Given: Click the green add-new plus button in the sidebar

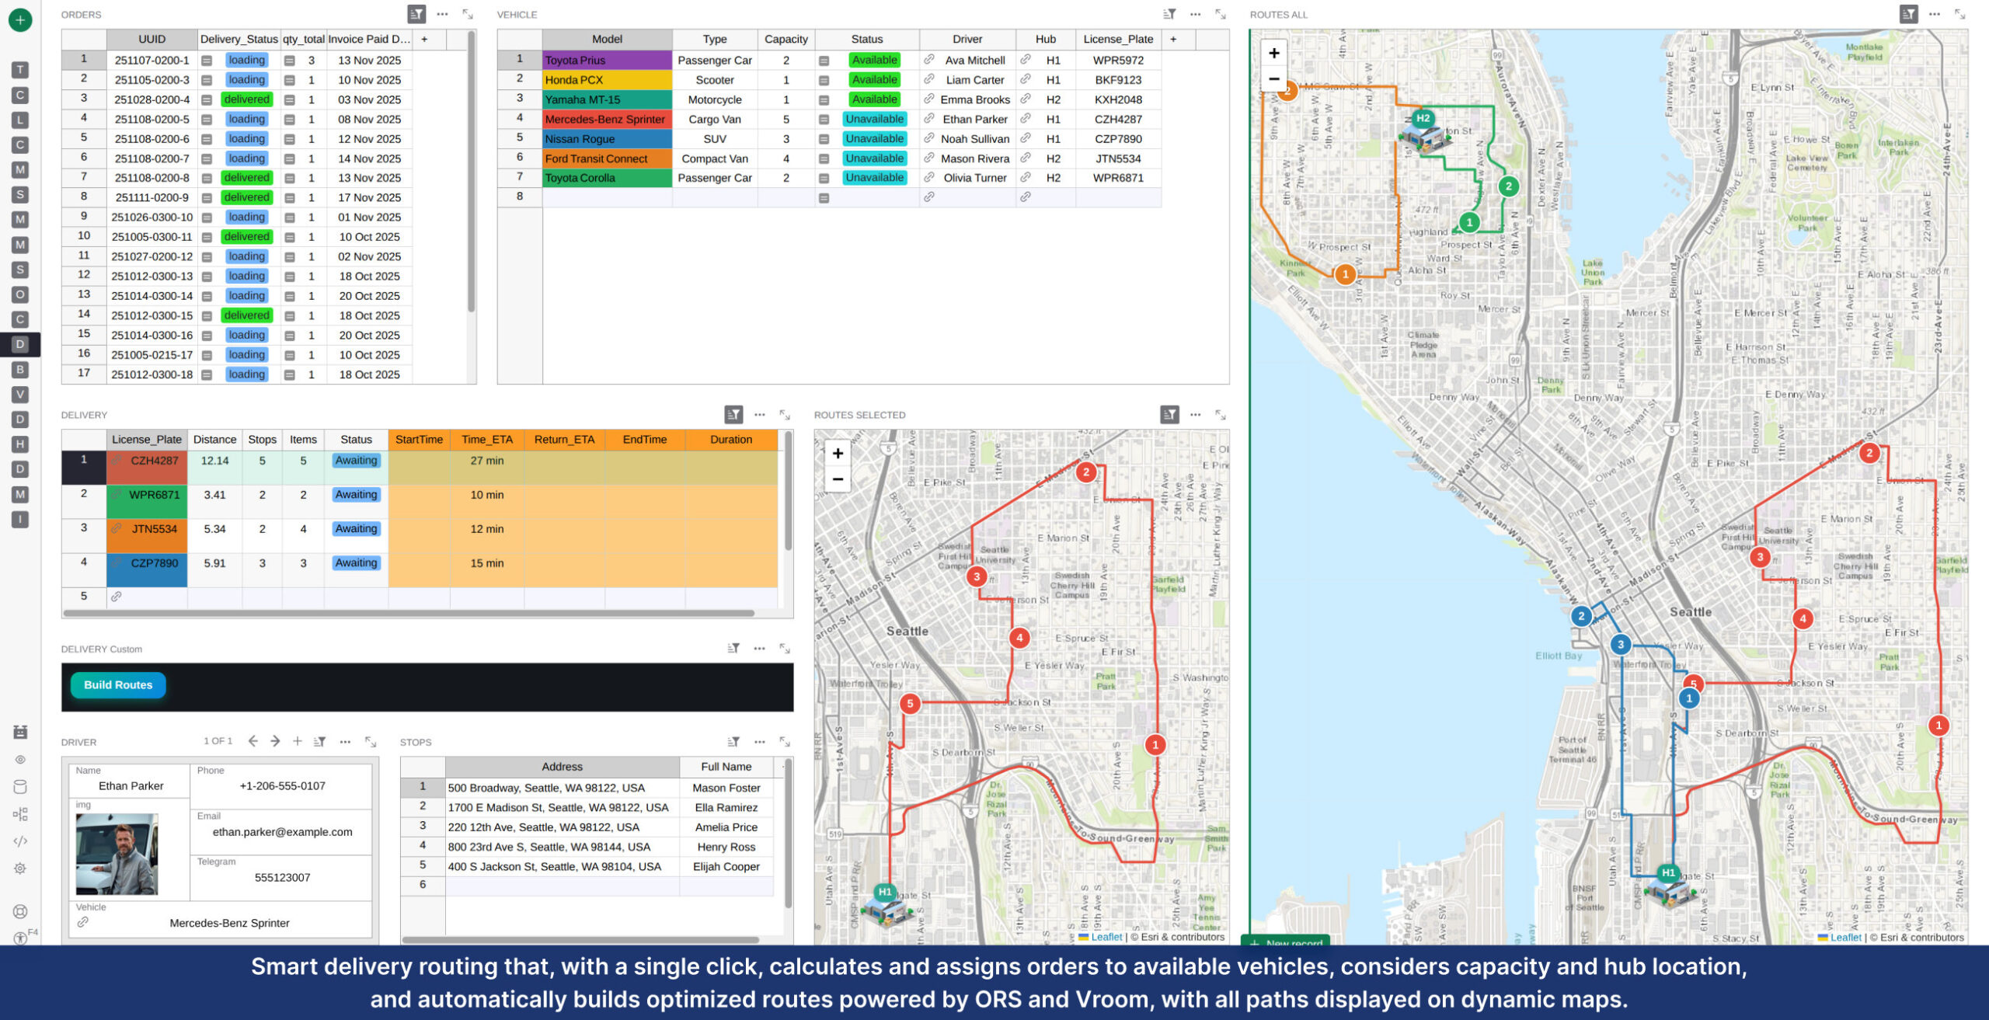Looking at the screenshot, I should click(20, 19).
